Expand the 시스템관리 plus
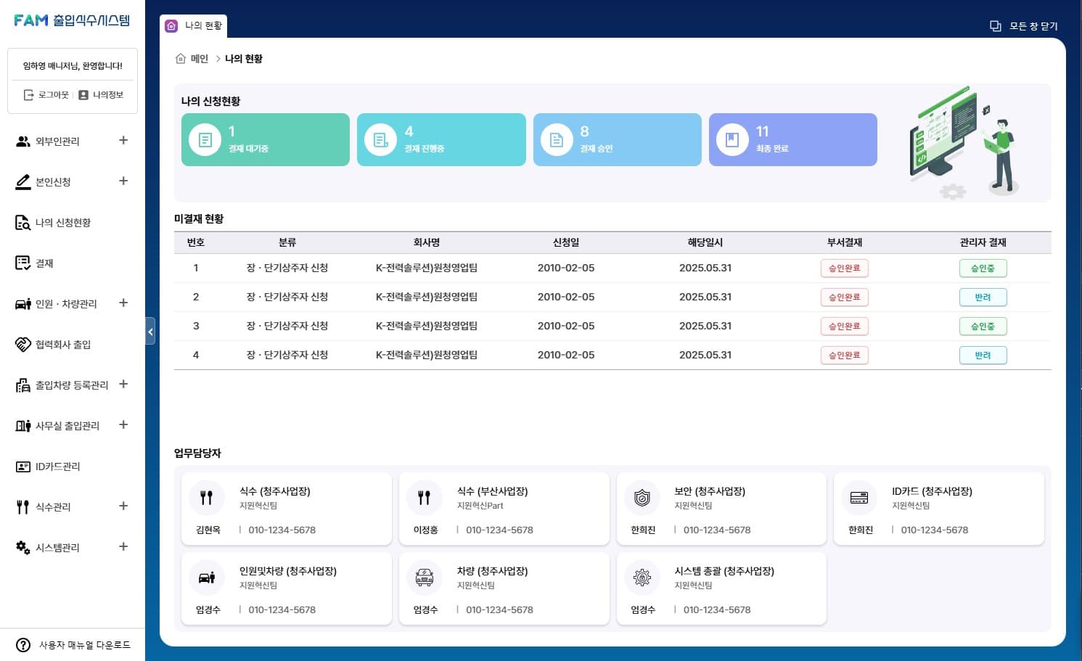 (123, 546)
